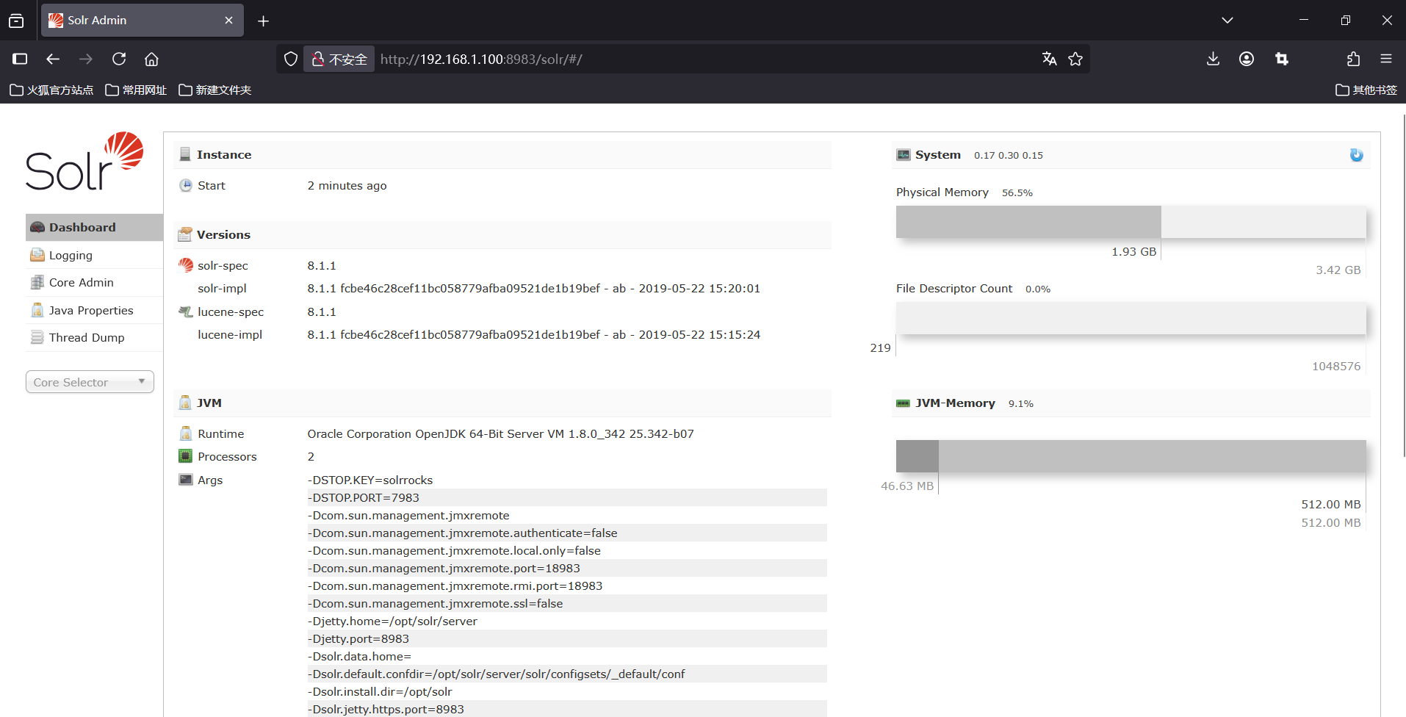Image resolution: width=1406 pixels, height=717 pixels.
Task: Click the solr-spec icon
Action: [x=186, y=265]
